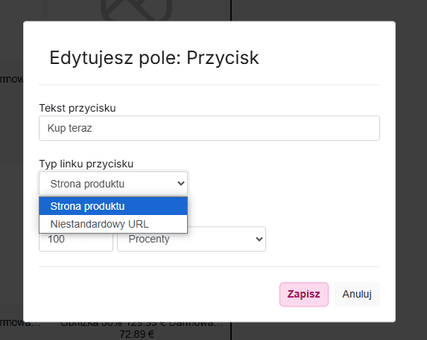The width and height of the screenshot is (427, 340).
Task: Open the "Typ linku przycisku" select box
Action: coord(113,184)
